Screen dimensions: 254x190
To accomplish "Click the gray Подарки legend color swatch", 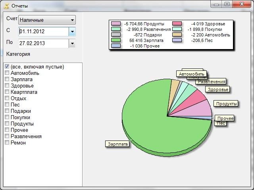I will click(116, 34).
